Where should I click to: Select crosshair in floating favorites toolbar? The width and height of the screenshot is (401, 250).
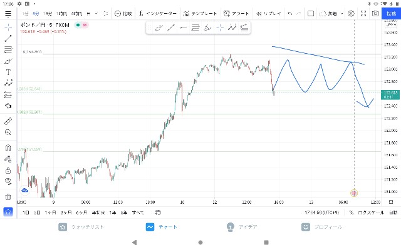220,27
